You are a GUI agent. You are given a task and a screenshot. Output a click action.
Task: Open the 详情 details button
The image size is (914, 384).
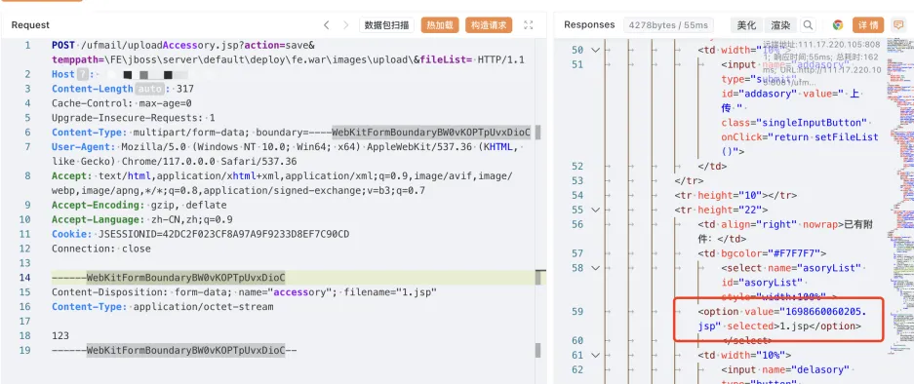868,25
